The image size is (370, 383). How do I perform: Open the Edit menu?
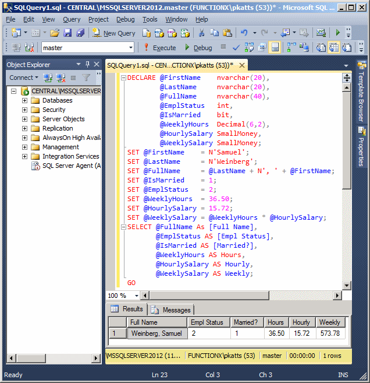point(29,19)
